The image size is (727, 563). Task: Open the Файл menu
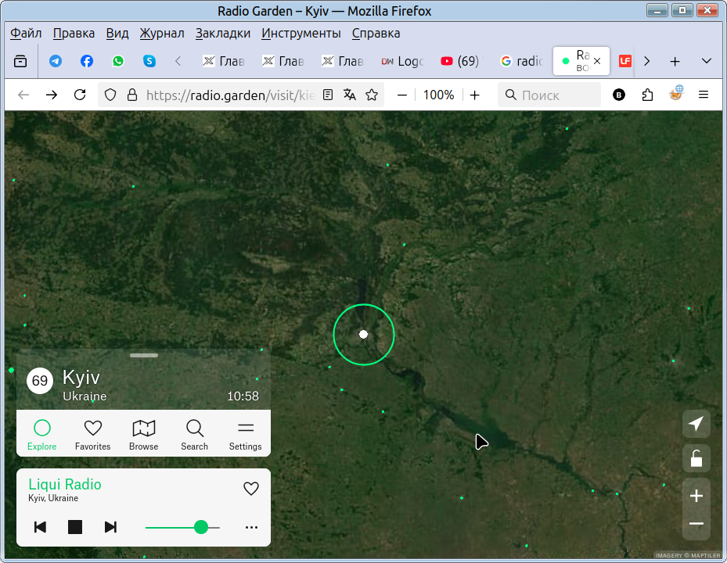pyautogui.click(x=26, y=34)
